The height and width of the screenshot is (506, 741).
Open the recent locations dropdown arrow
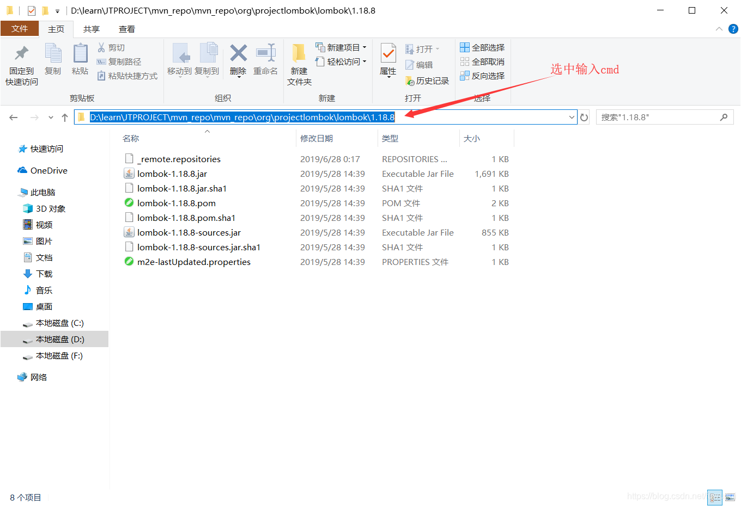click(x=51, y=118)
